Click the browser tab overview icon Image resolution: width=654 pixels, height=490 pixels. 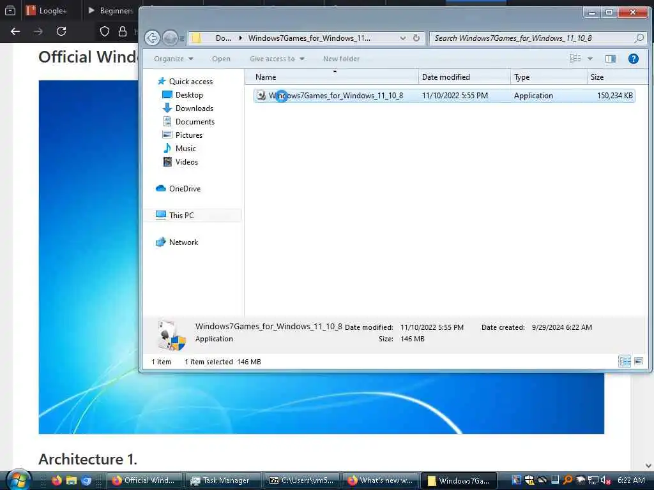pos(10,10)
